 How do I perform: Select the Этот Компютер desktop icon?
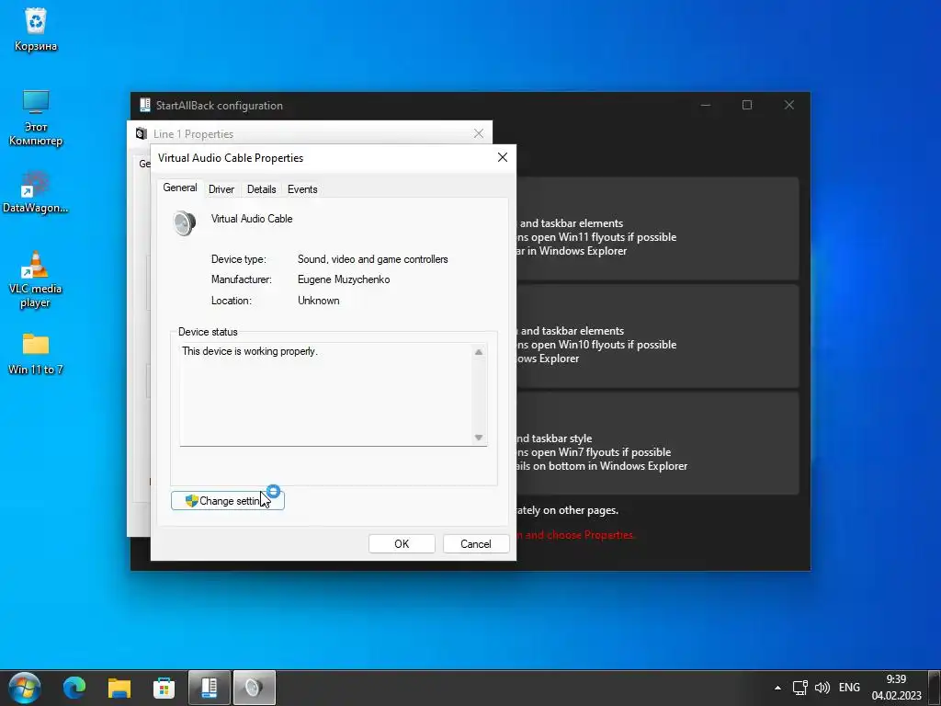(36, 118)
